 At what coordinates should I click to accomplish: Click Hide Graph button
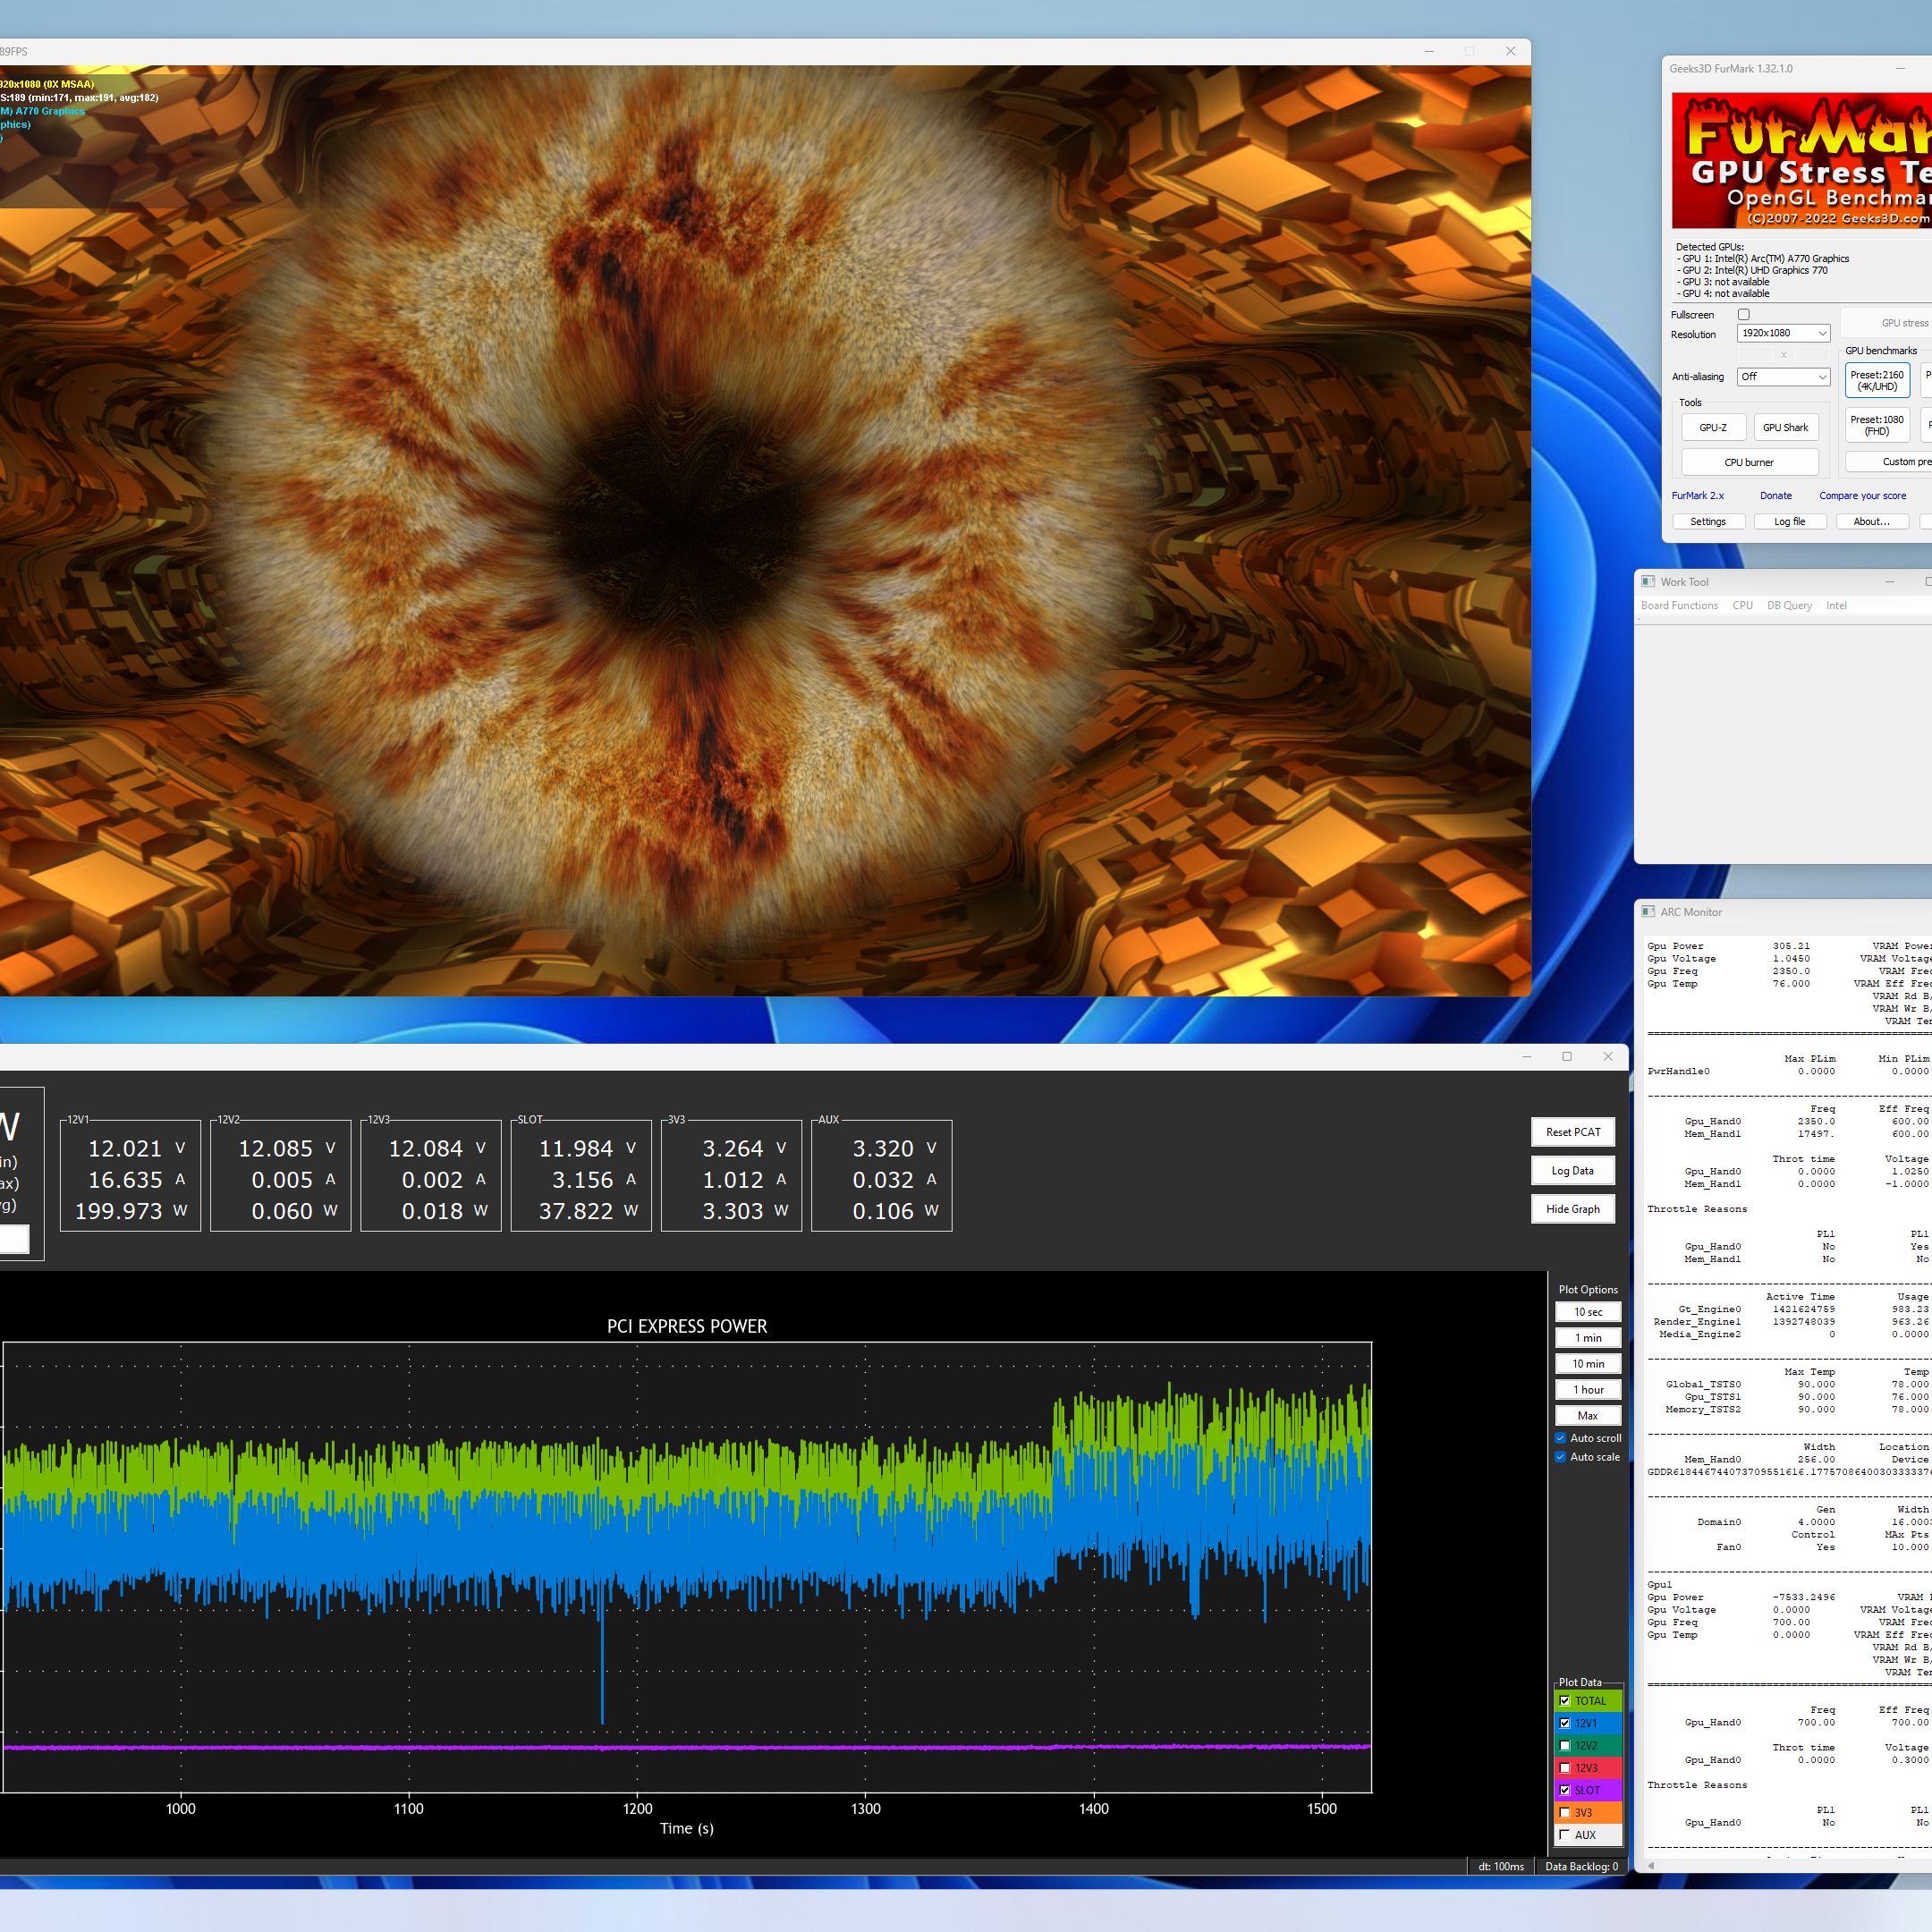point(1572,1209)
